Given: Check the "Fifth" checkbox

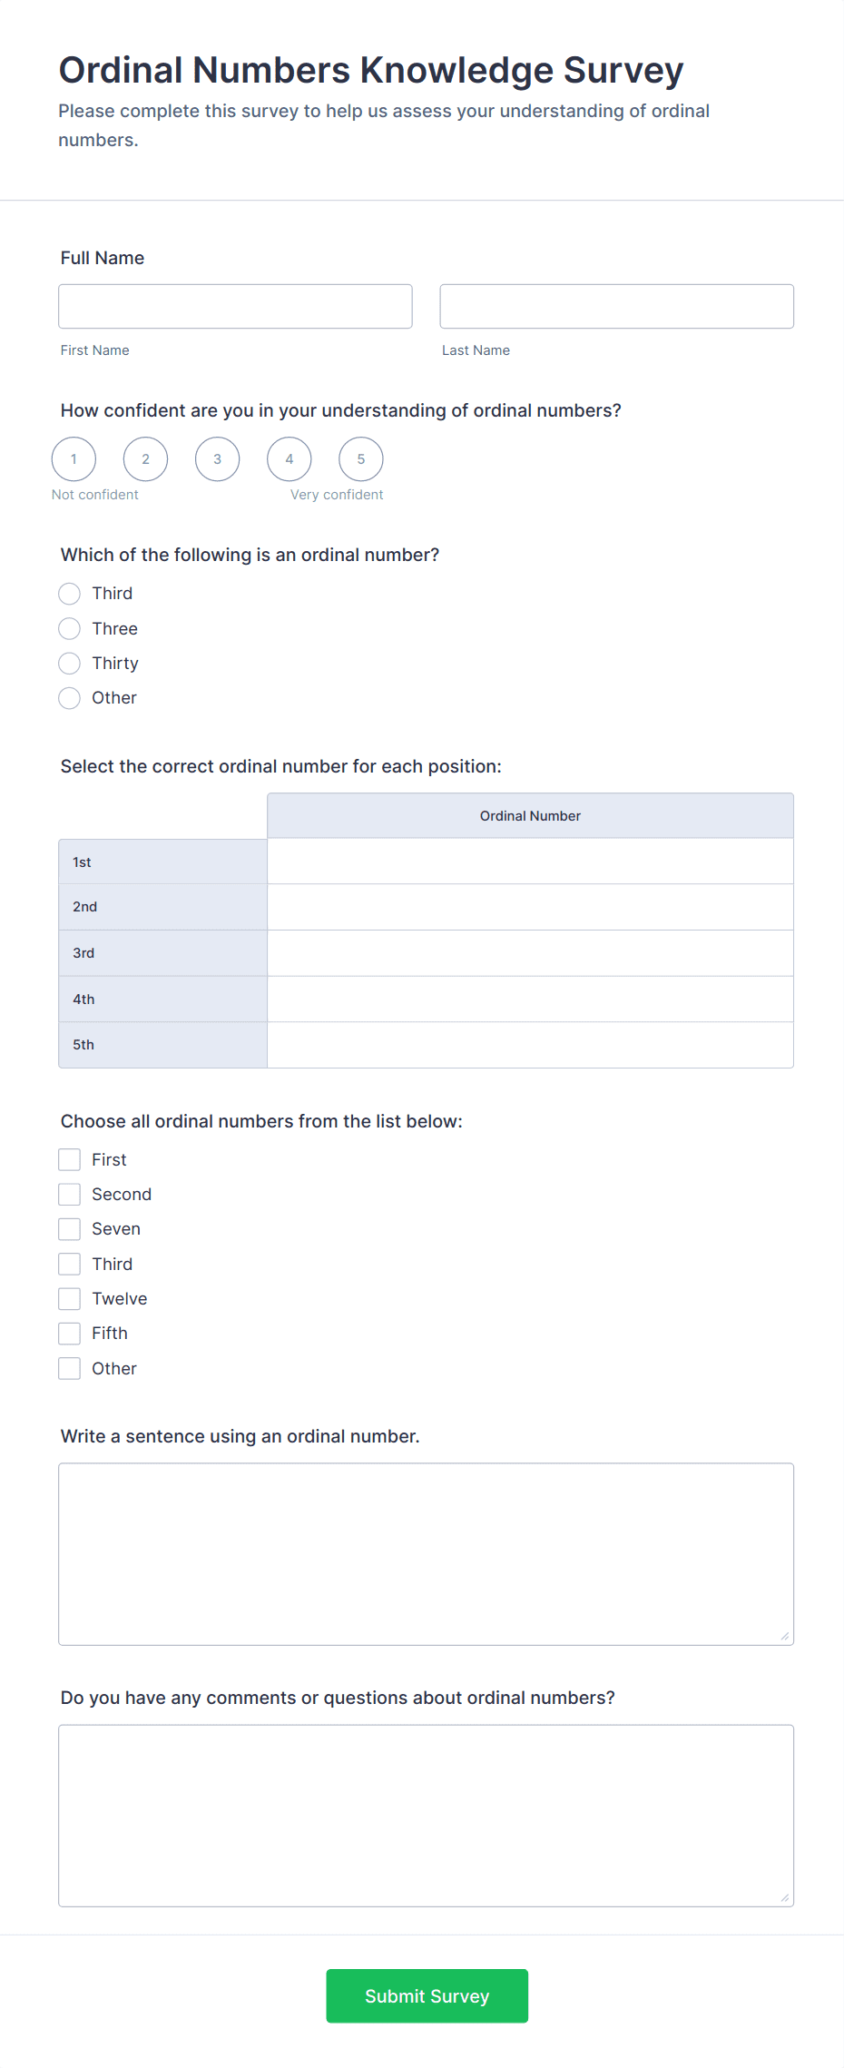Looking at the screenshot, I should point(69,1333).
